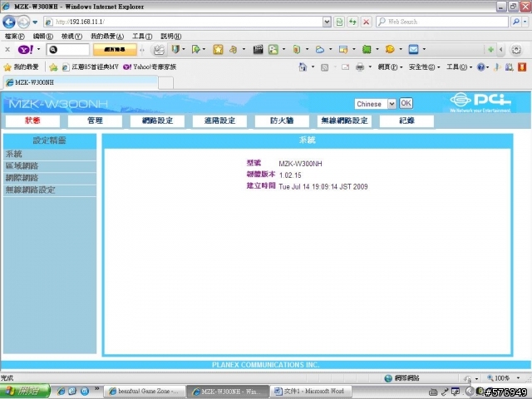Open the 網頁(P) command bar dropdown
Image resolution: width=532 pixels, height=399 pixels.
click(x=390, y=67)
